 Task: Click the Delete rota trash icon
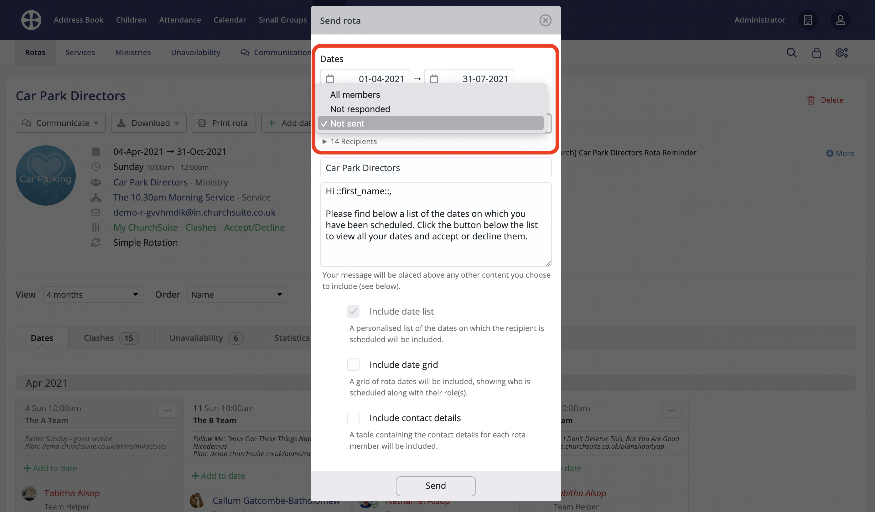click(x=811, y=100)
